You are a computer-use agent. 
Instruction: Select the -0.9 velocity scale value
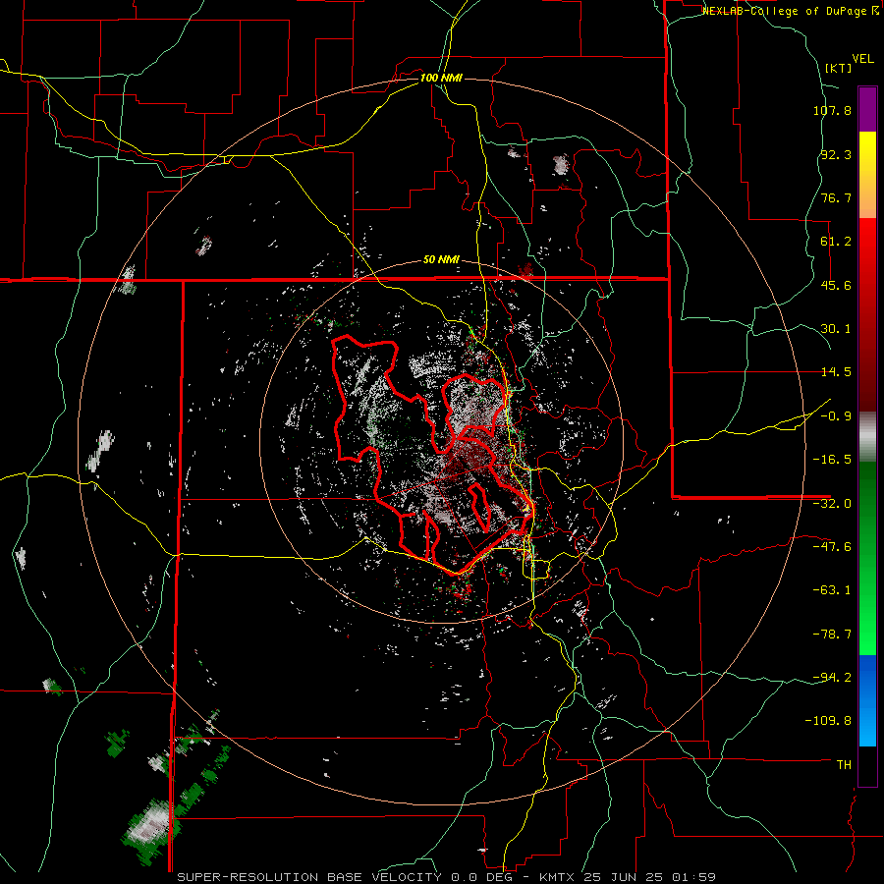[x=836, y=416]
